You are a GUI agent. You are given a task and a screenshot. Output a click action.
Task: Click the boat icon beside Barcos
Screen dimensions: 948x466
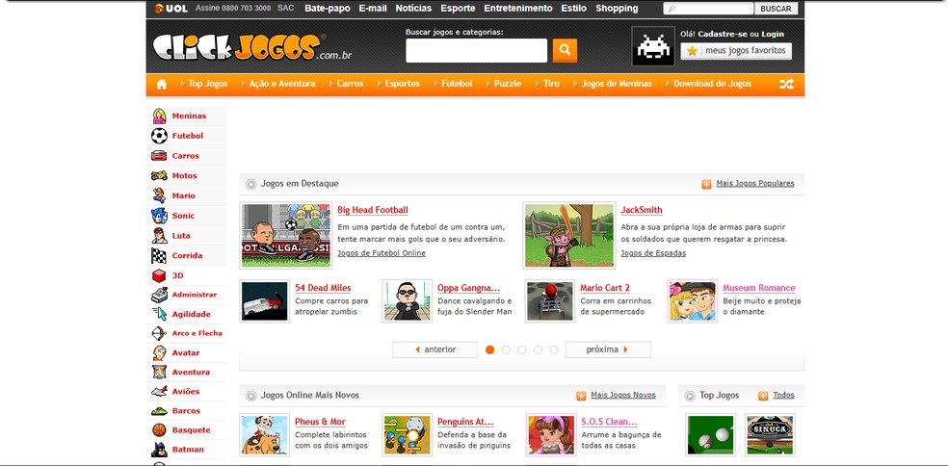[159, 411]
